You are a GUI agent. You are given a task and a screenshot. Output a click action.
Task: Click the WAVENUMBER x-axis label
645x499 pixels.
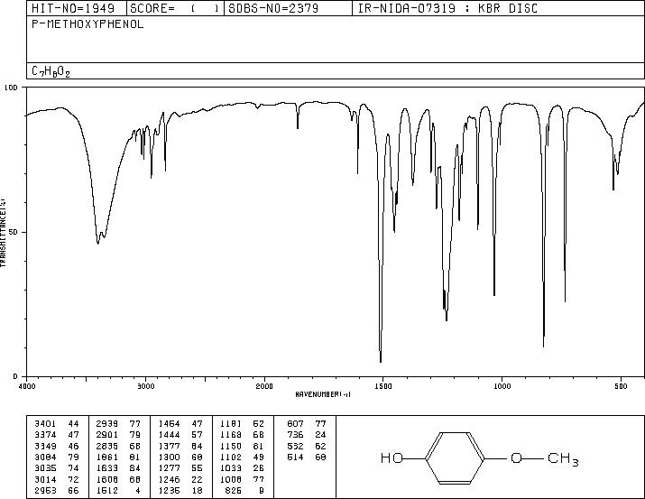[323, 394]
